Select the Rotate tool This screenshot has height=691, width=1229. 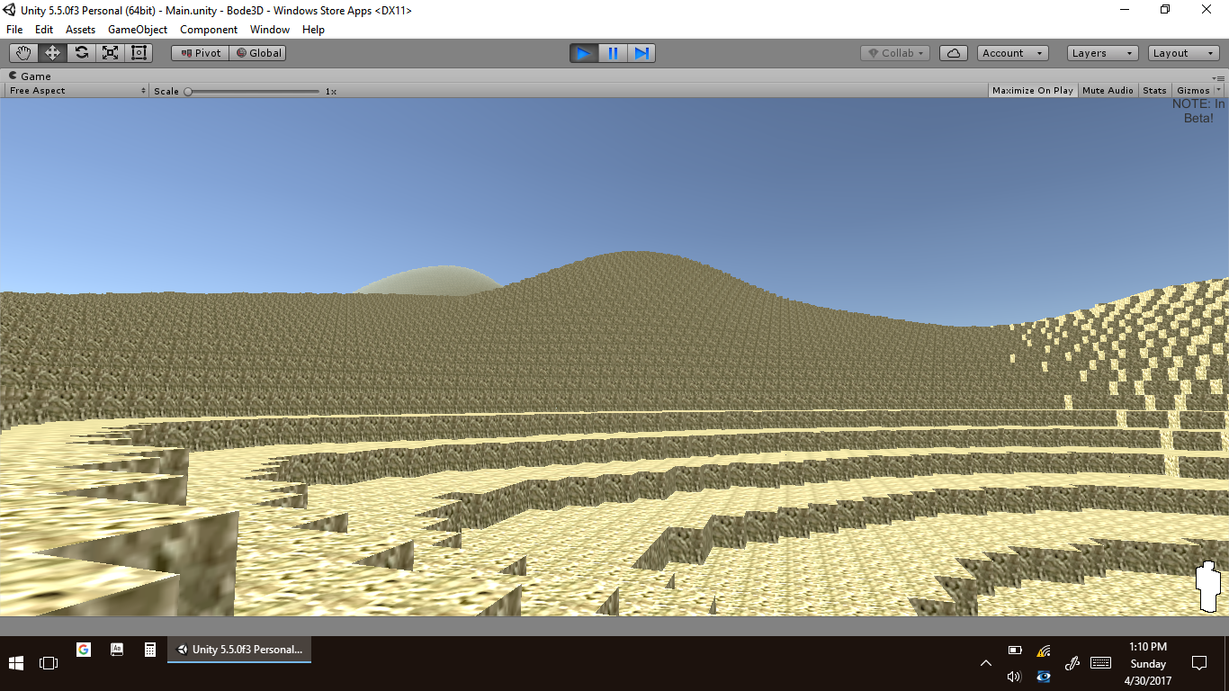81,53
